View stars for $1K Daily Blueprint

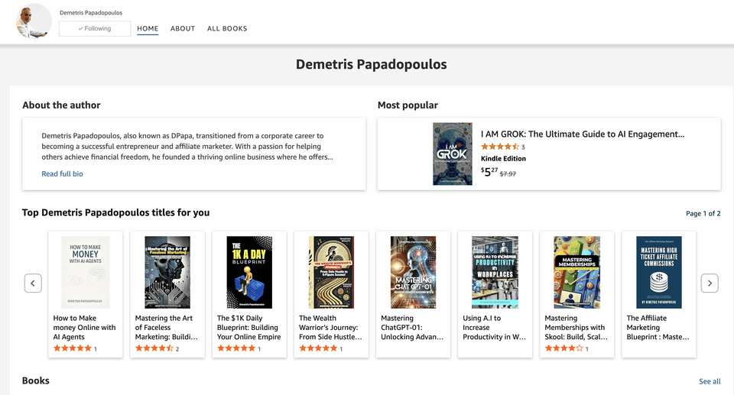(236, 348)
